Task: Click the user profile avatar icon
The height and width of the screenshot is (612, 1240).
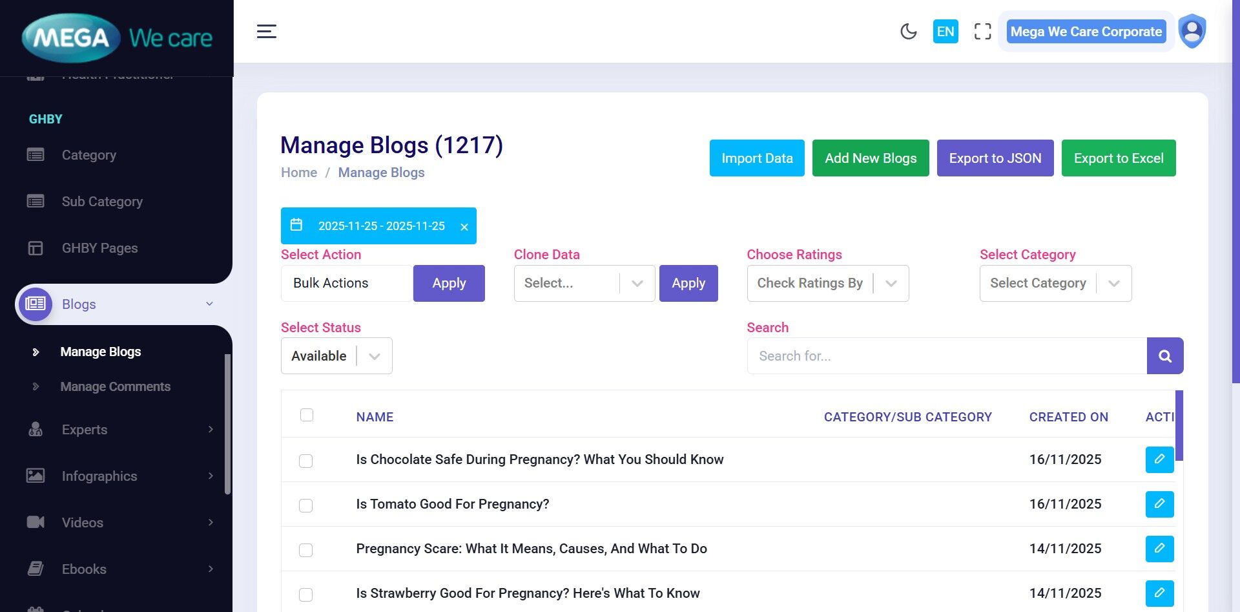Action: click(1192, 31)
